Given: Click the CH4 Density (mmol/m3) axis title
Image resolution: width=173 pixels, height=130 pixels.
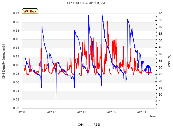Looking at the screenshot, I should tap(4, 62).
